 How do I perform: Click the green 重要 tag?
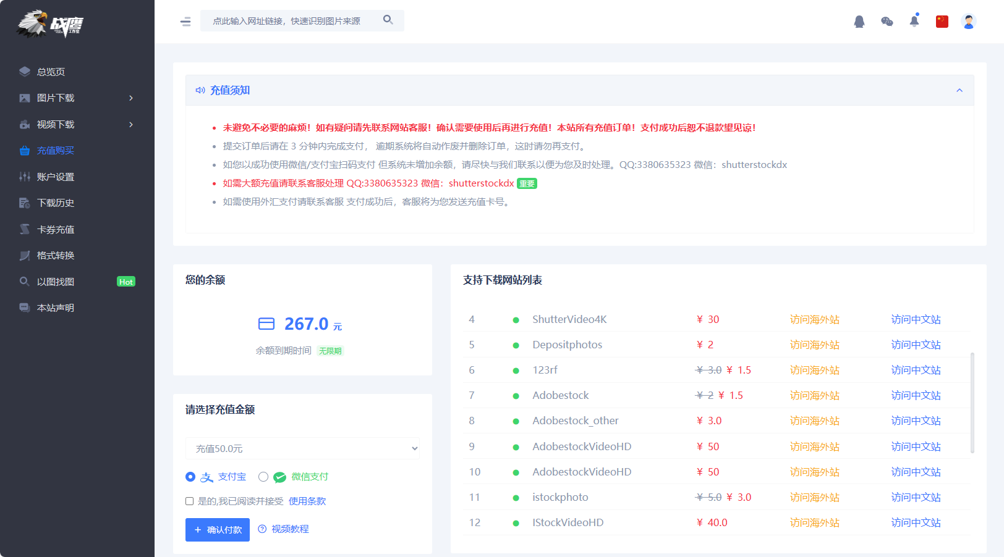[527, 183]
